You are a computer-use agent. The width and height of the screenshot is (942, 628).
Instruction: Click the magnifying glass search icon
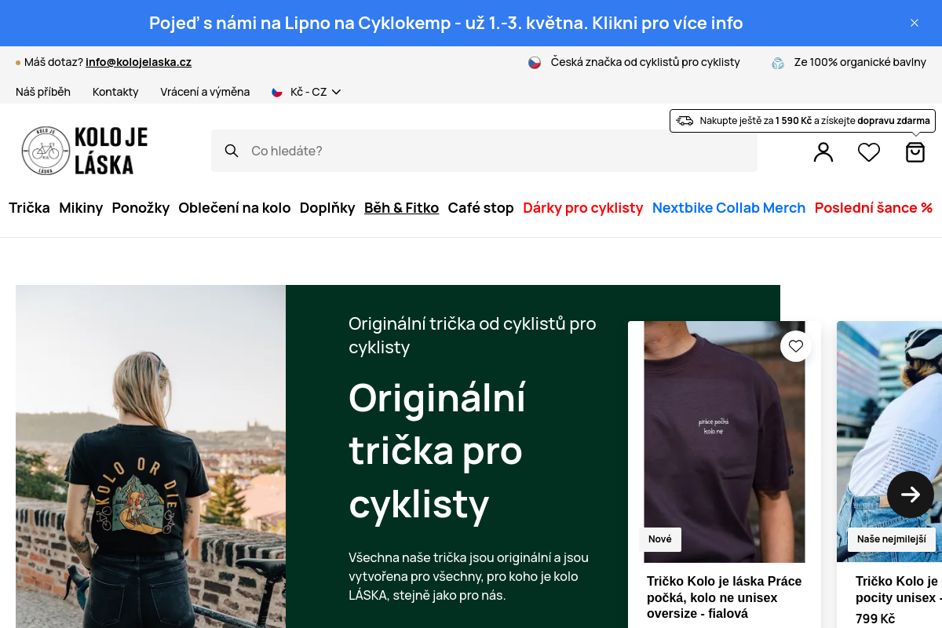(232, 151)
